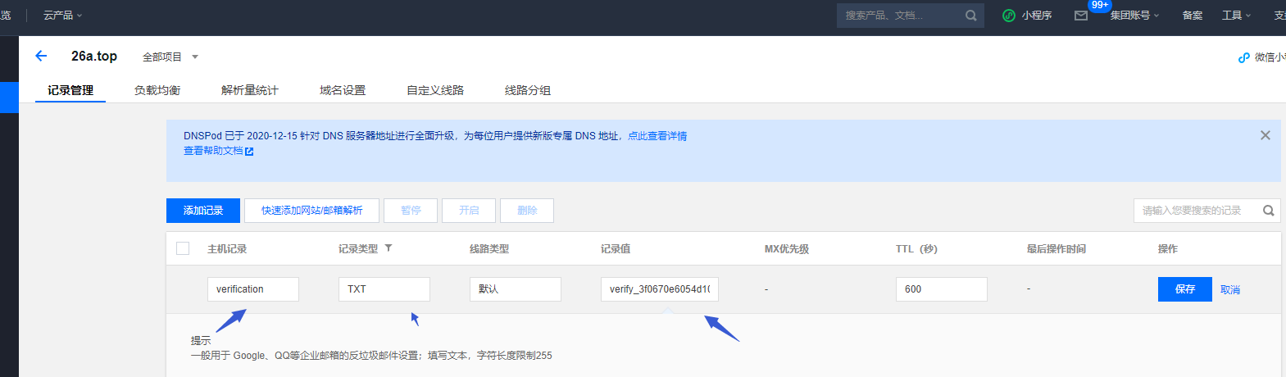Click the 备案 link in the top bar

[1193, 16]
